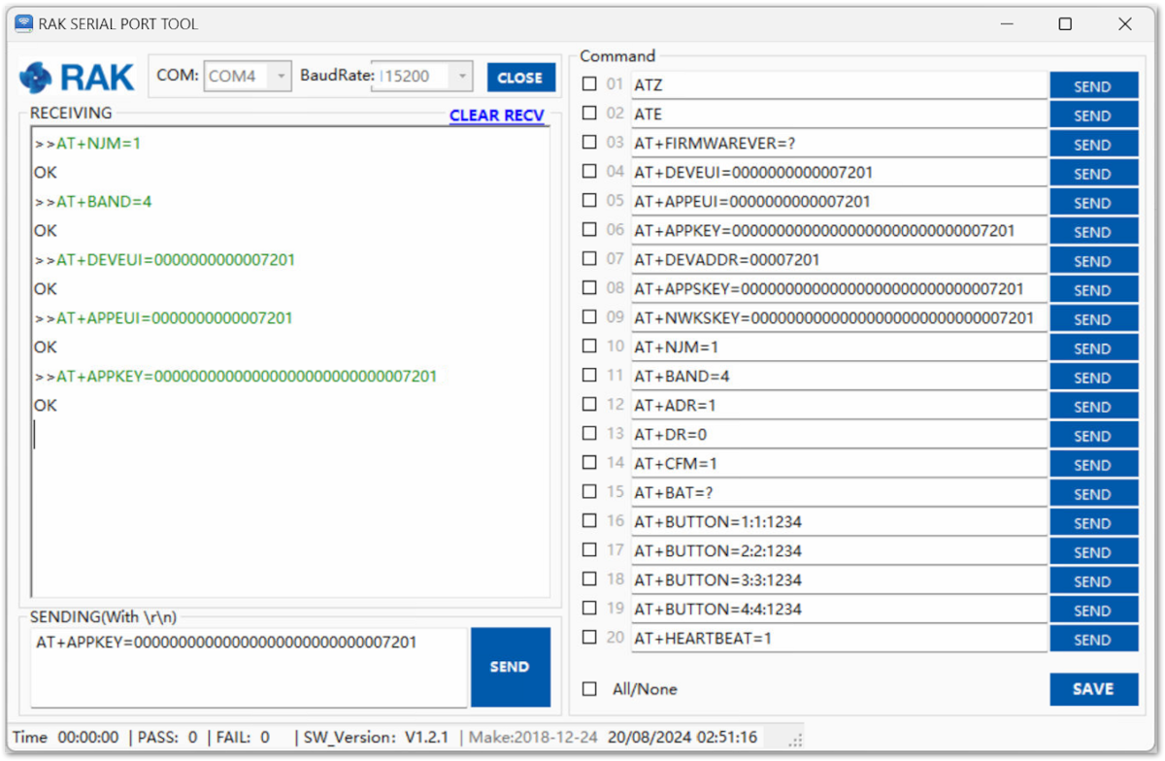Toggle the All/None checkbox

(589, 689)
